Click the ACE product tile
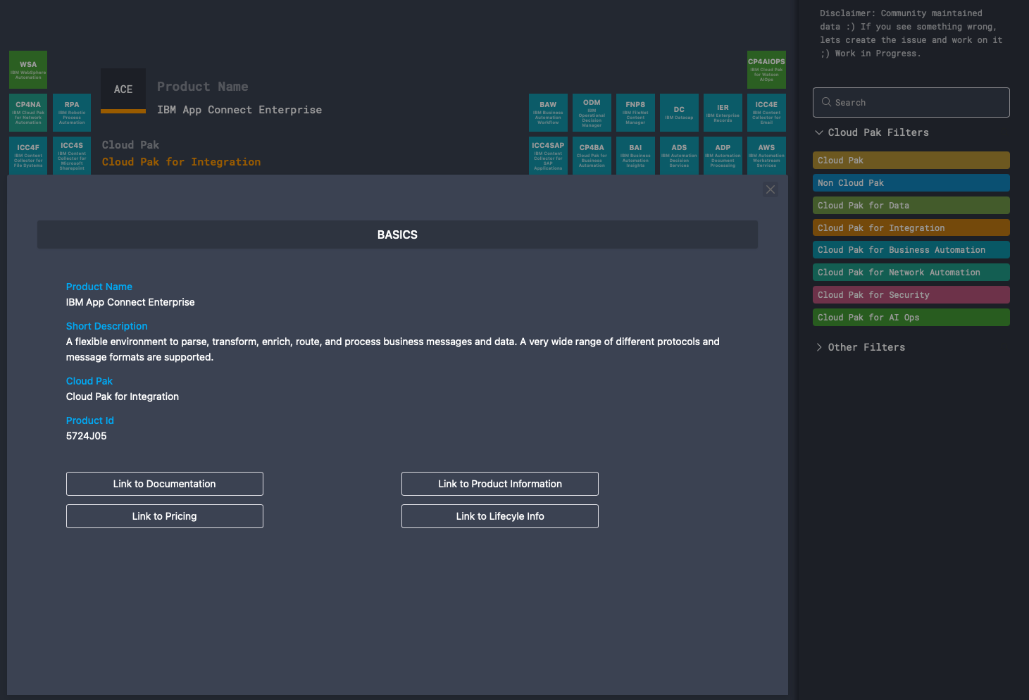1029x700 pixels. 123,90
